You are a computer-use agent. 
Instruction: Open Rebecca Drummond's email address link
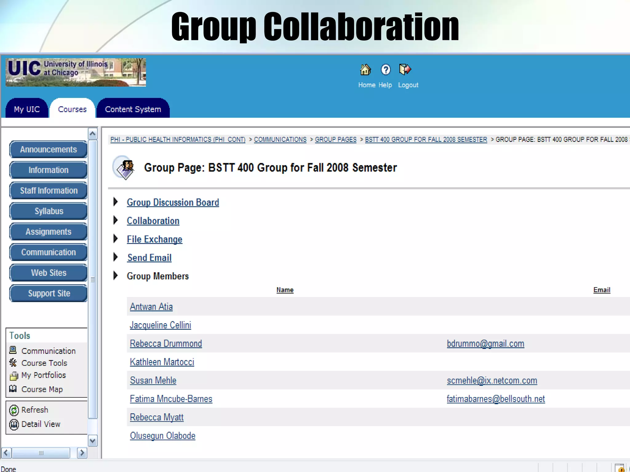click(x=485, y=344)
